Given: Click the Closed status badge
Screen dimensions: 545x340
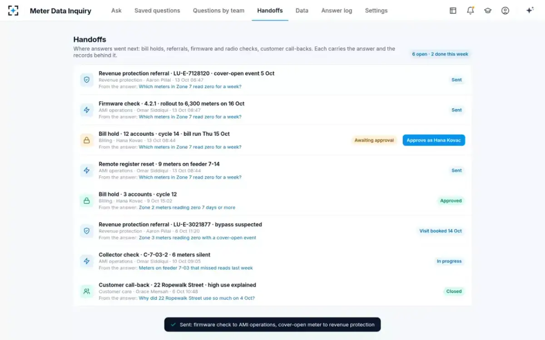Looking at the screenshot, I should coord(454,291).
